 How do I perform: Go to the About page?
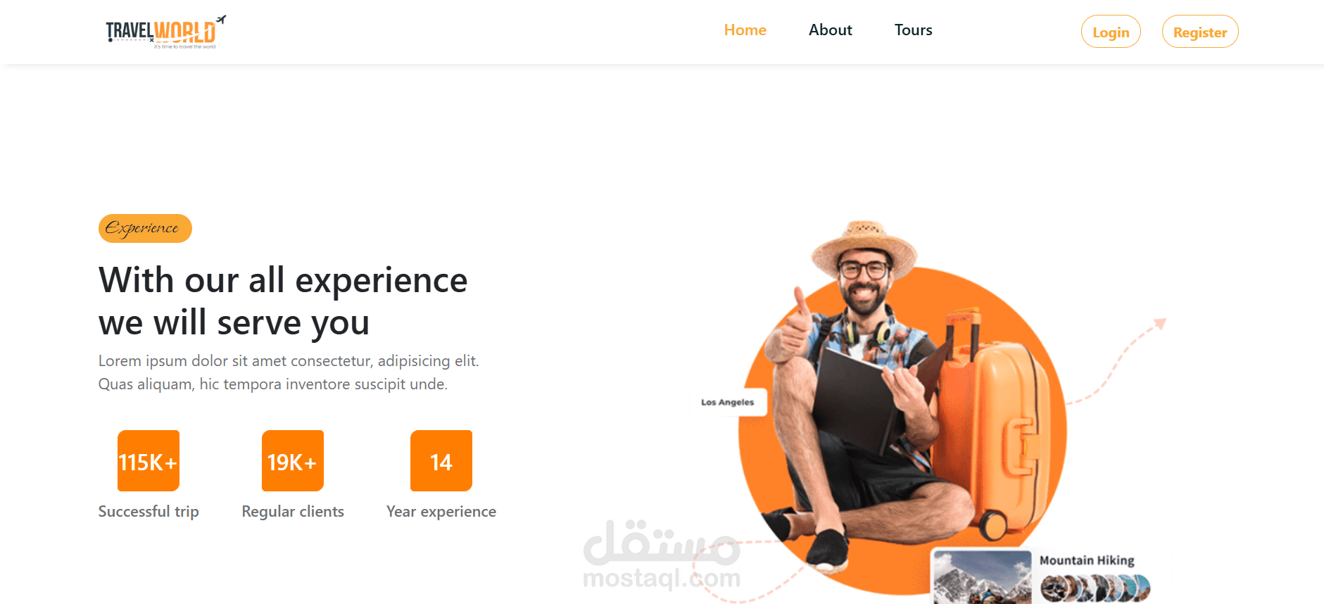tap(830, 30)
